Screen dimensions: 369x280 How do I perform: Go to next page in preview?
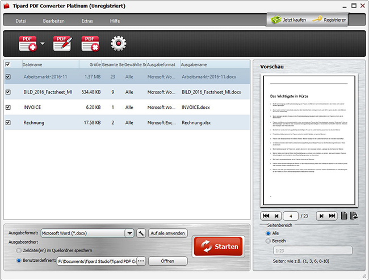tap(322, 216)
